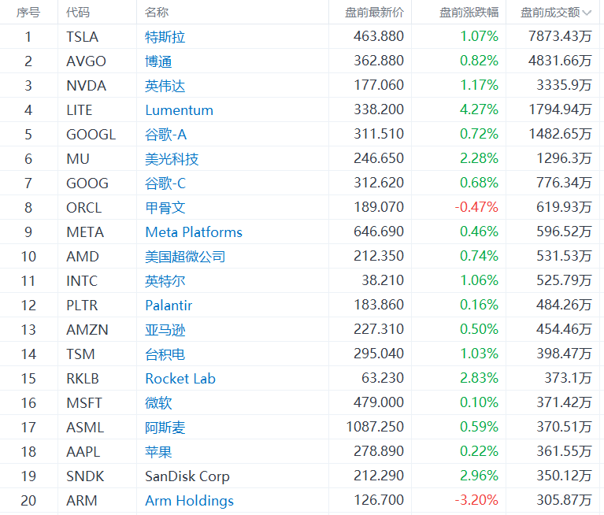604x515 pixels.
Task: Select the SanDisk Corp row name
Action: [187, 476]
